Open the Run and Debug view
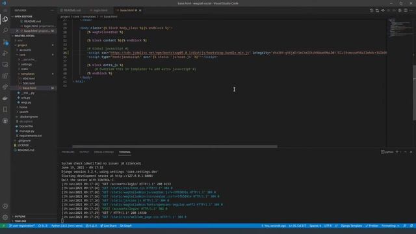 (5, 53)
